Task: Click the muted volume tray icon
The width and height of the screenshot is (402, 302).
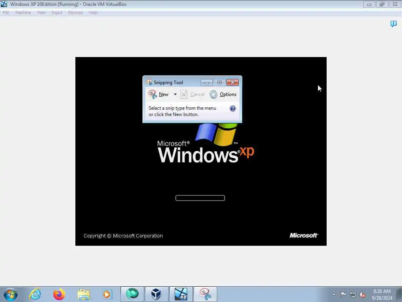Action: (x=362, y=295)
